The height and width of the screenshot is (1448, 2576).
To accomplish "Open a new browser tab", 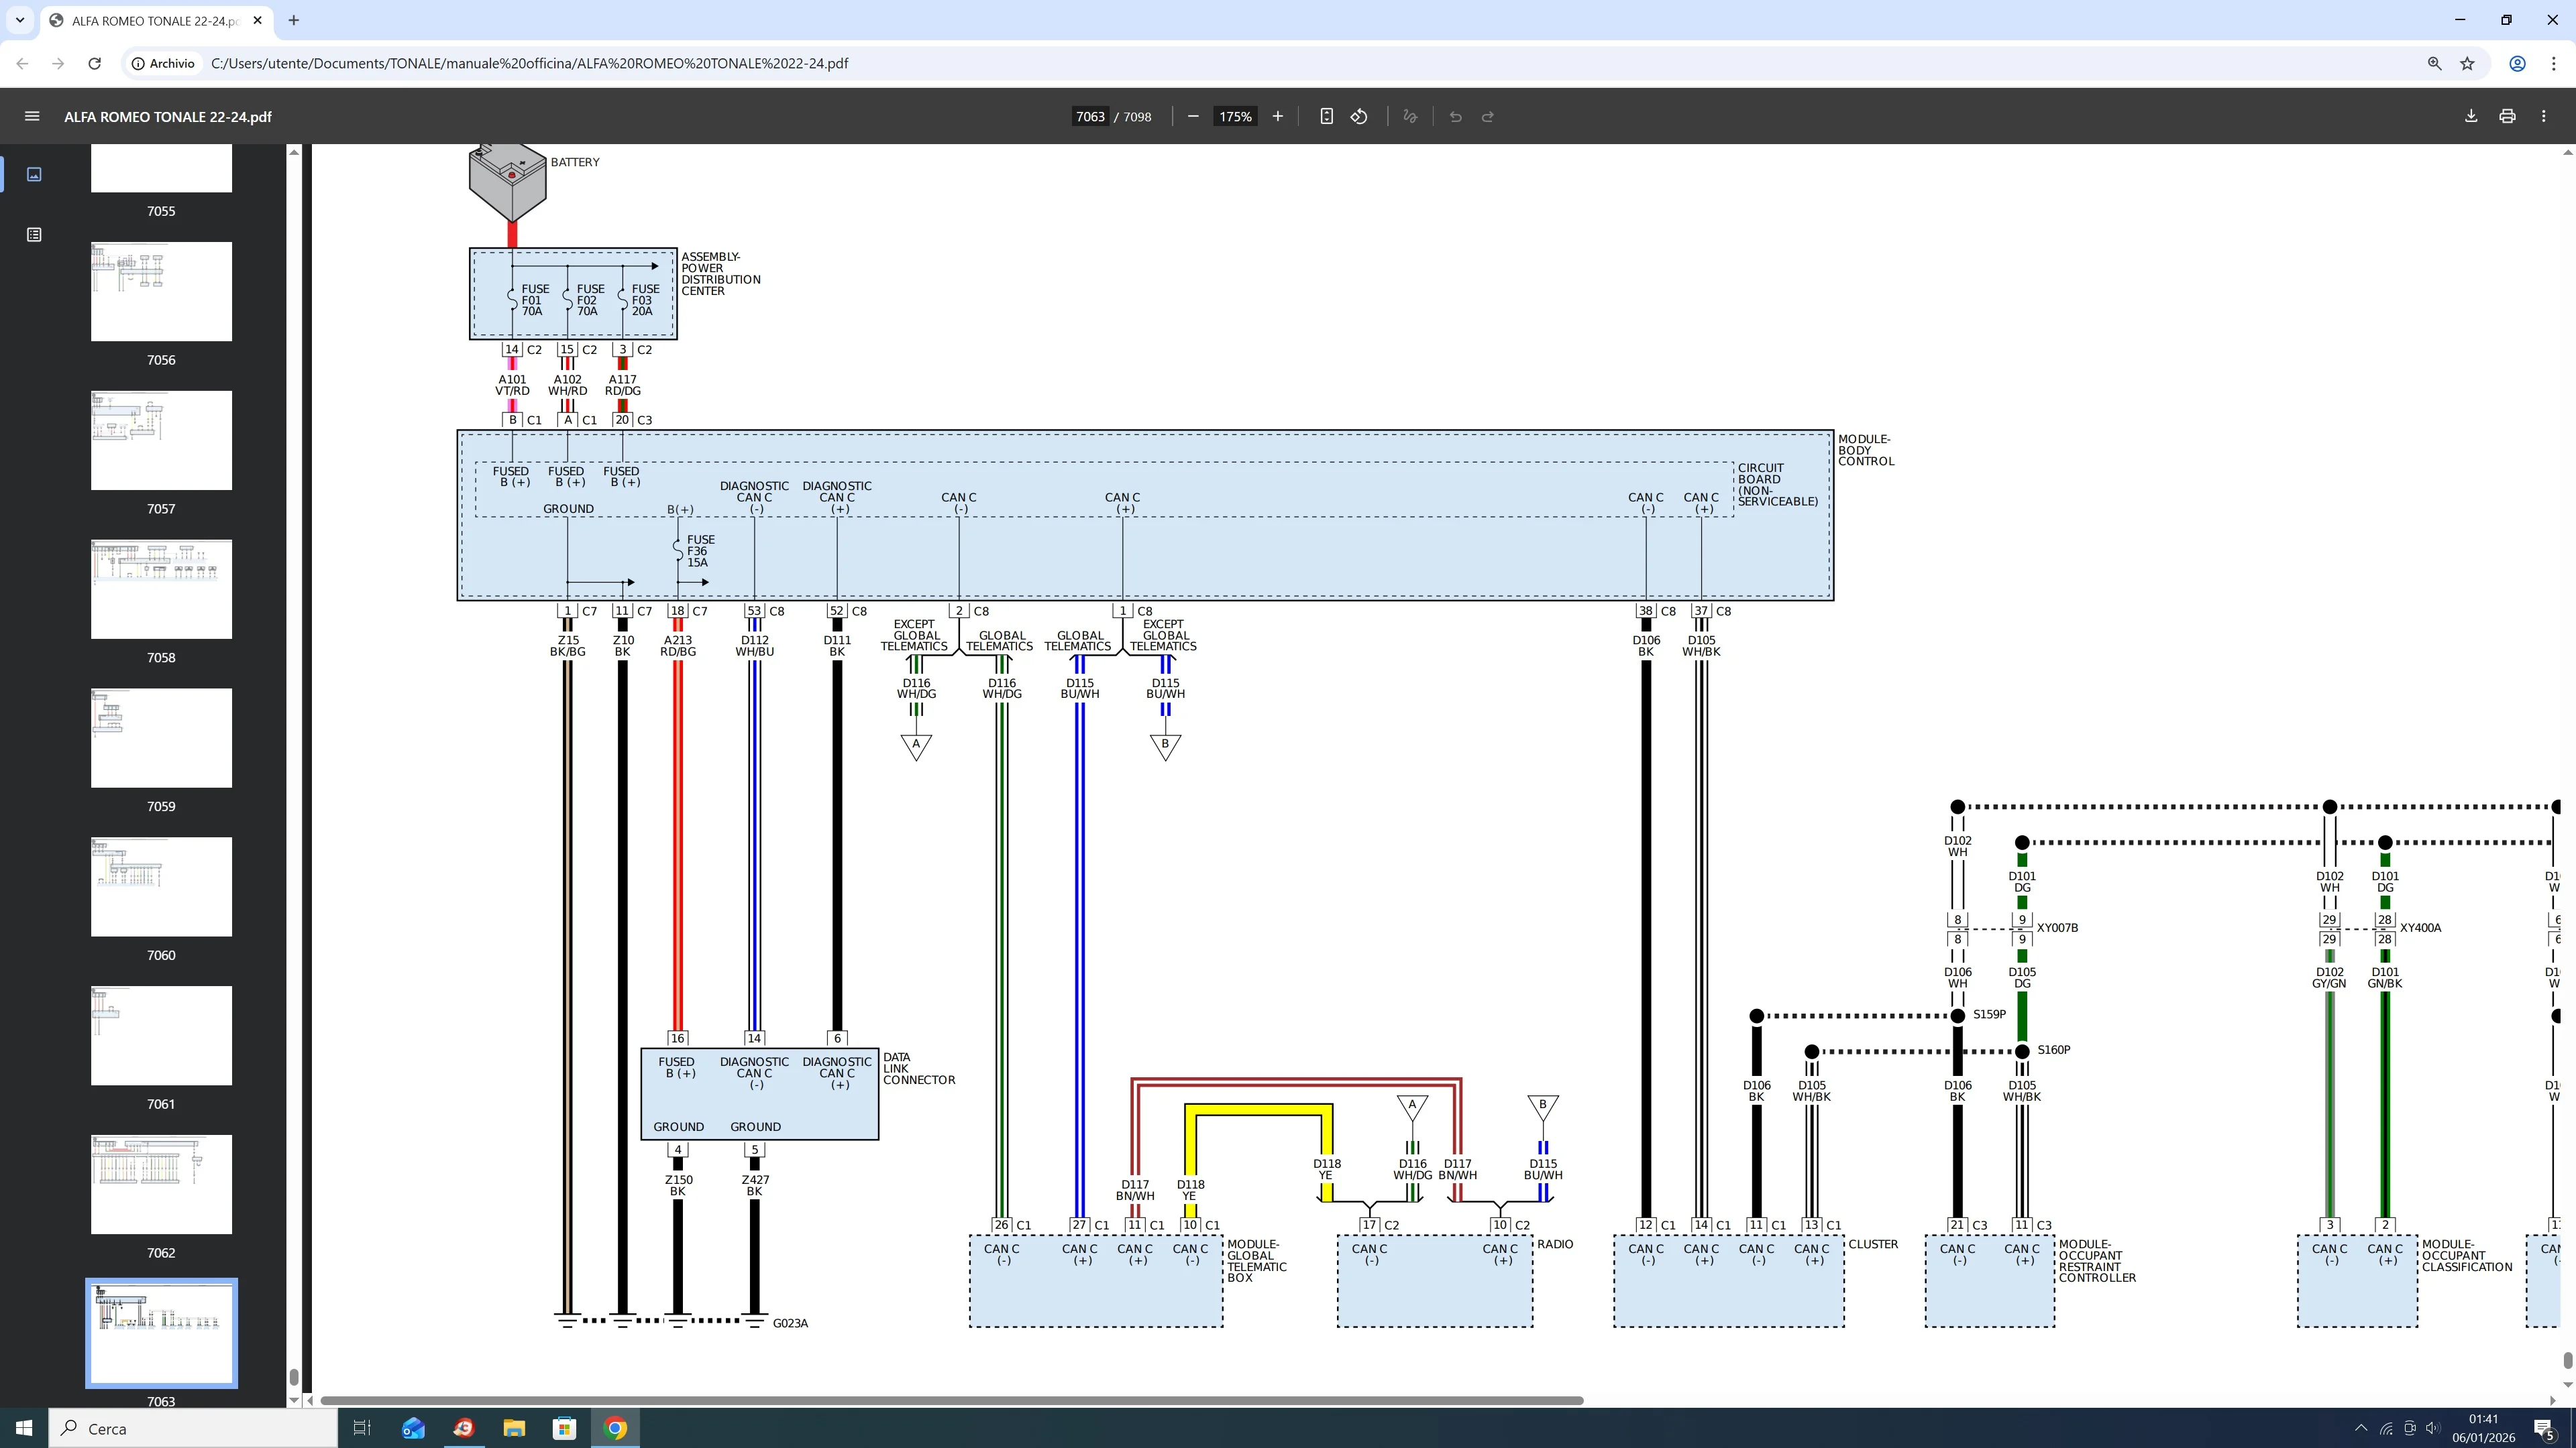I will (x=293, y=20).
